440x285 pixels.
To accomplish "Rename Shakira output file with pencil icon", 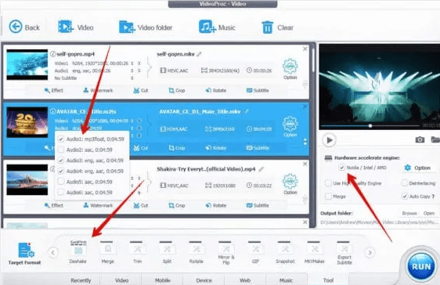I will tap(261, 169).
